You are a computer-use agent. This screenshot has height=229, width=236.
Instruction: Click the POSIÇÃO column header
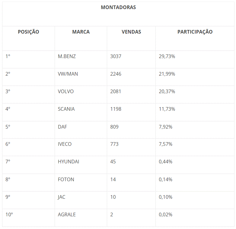point(28,32)
